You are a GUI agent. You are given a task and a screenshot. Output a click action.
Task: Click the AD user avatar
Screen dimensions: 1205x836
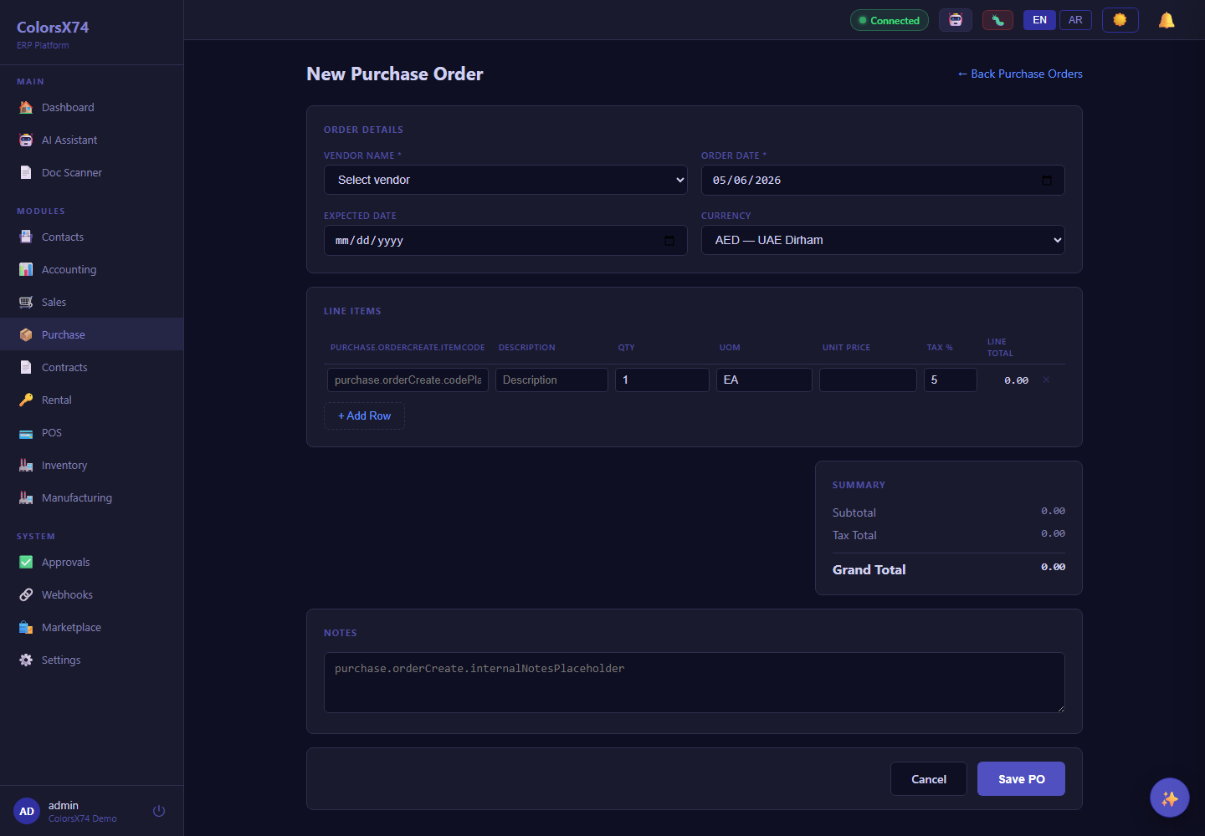27,811
